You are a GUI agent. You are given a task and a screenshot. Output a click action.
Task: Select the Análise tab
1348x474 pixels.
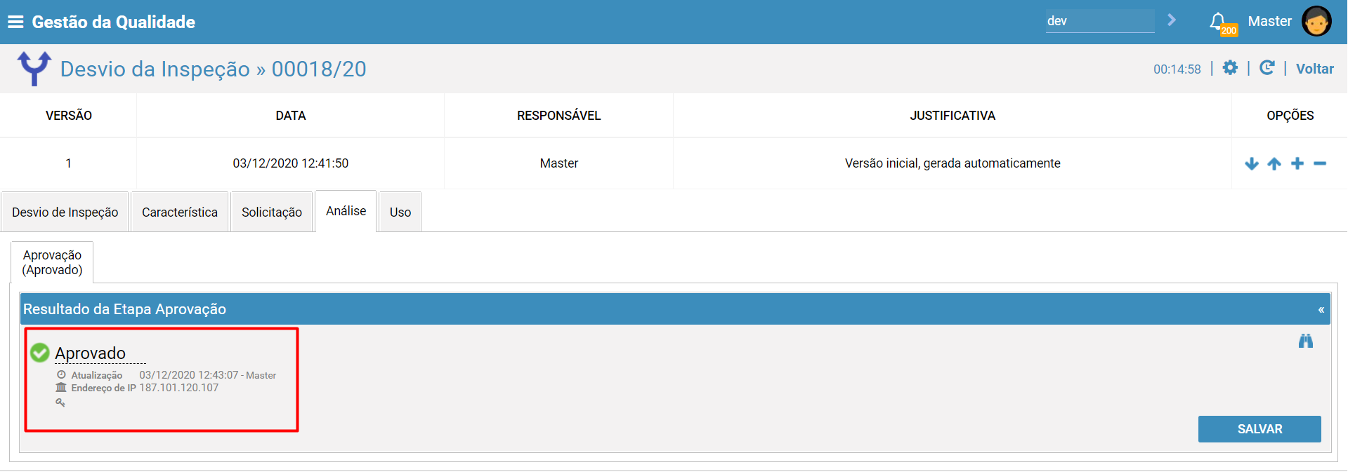click(x=346, y=211)
